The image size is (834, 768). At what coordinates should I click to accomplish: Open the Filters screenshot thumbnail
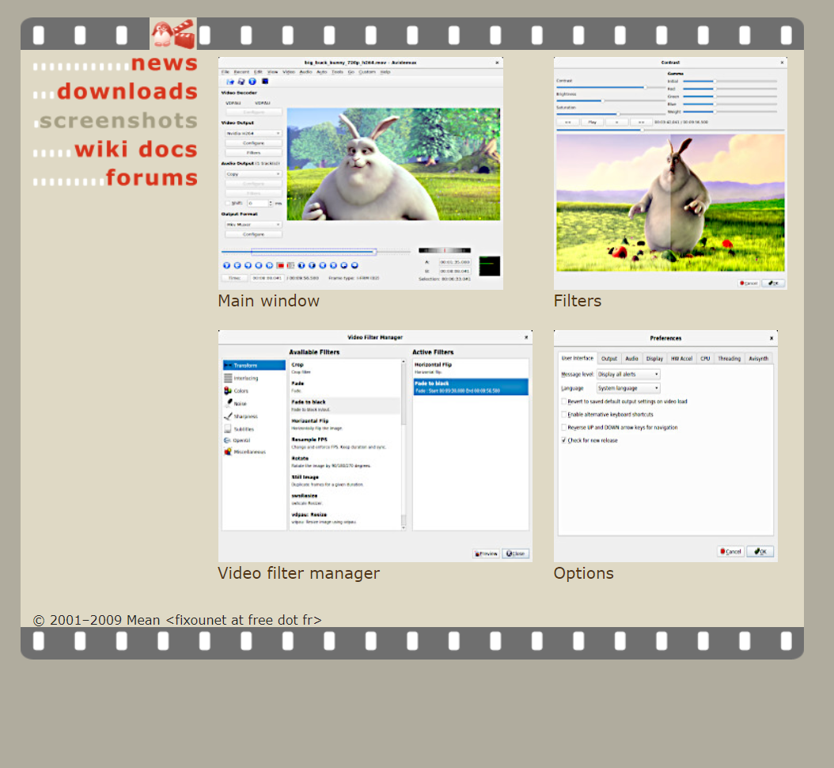tap(670, 173)
